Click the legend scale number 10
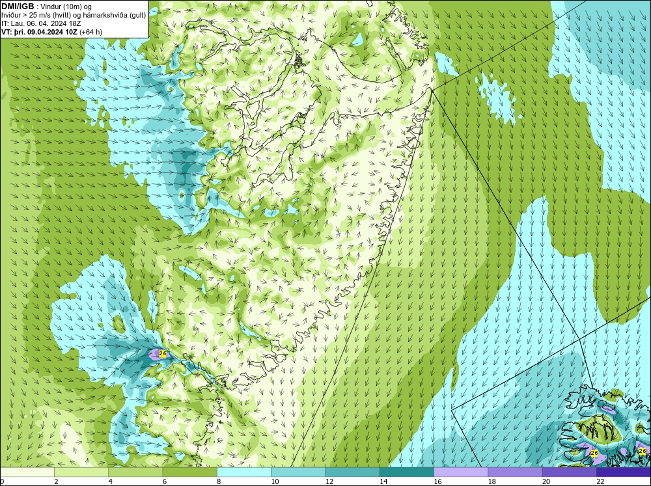651x486 pixels. tap(275, 481)
